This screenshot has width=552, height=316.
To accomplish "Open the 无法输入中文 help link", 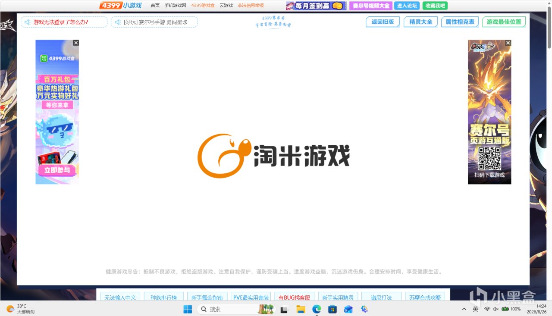I will click(120, 297).
